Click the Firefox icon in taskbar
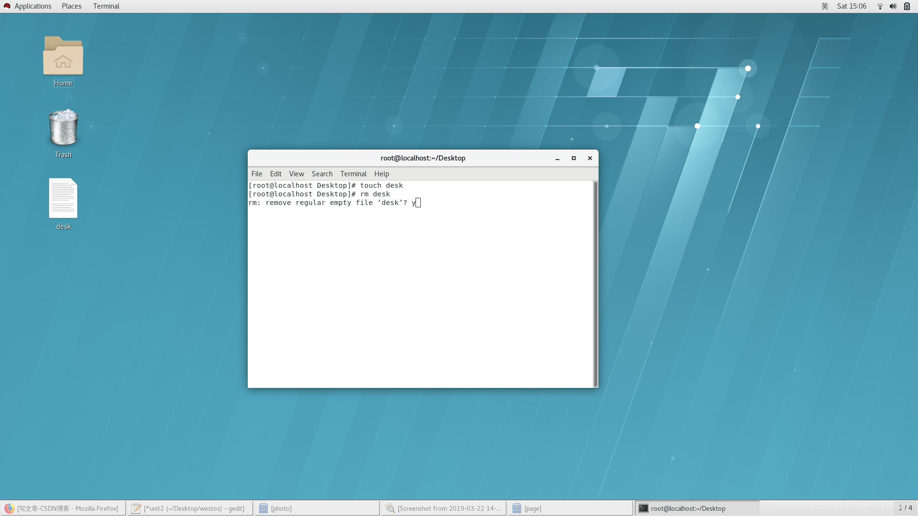Viewport: 918px width, 516px height. [x=9, y=508]
